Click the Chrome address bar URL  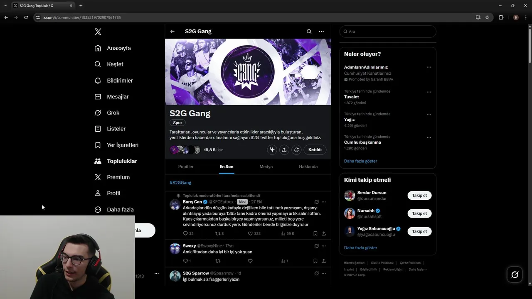point(82,17)
